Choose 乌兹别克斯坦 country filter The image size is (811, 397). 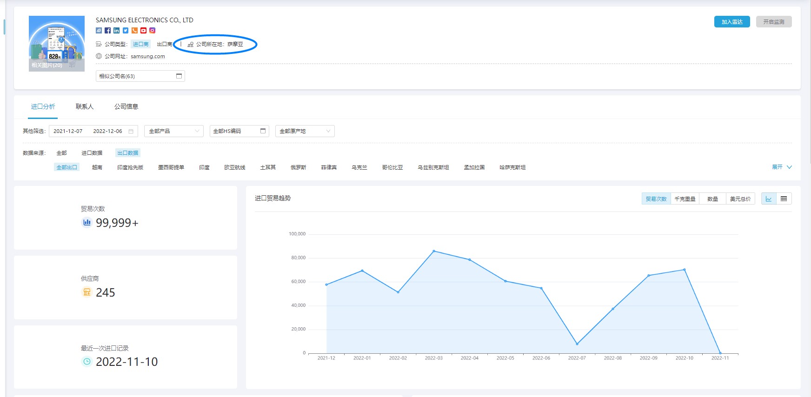tap(433, 167)
